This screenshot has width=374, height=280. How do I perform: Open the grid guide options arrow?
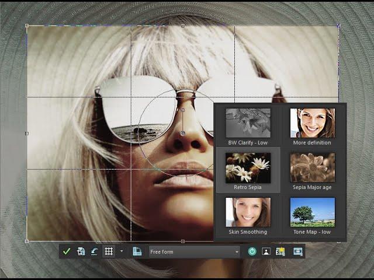(x=122, y=251)
